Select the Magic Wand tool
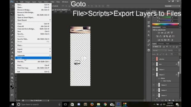Screen dimensions: 191x107 click(x=12, y=24)
